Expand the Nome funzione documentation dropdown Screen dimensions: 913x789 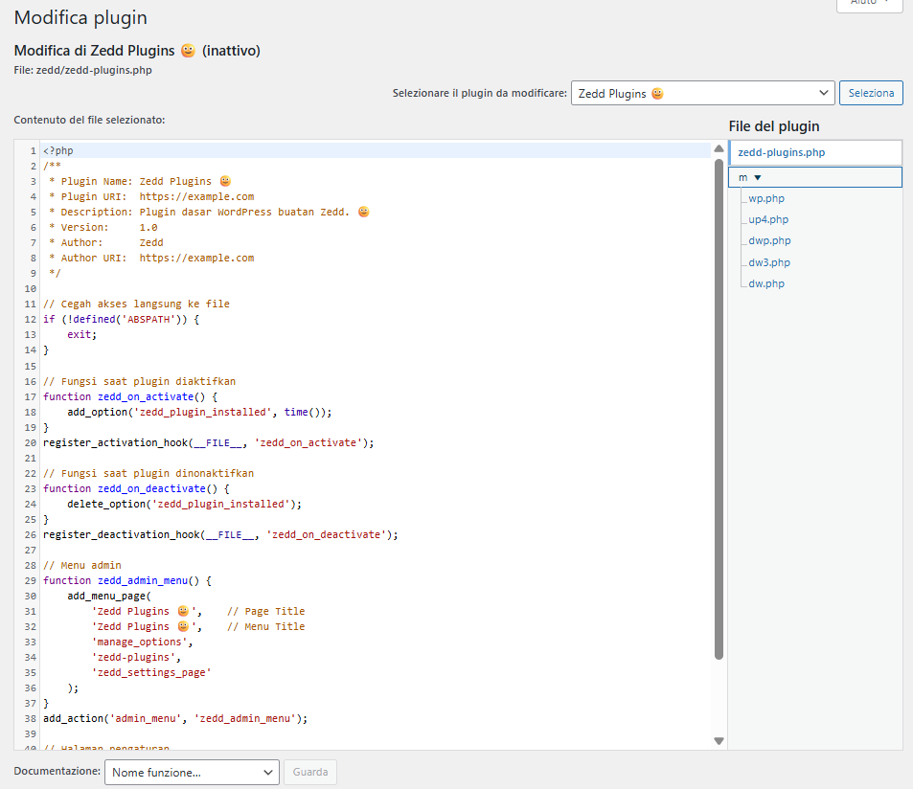pos(192,773)
